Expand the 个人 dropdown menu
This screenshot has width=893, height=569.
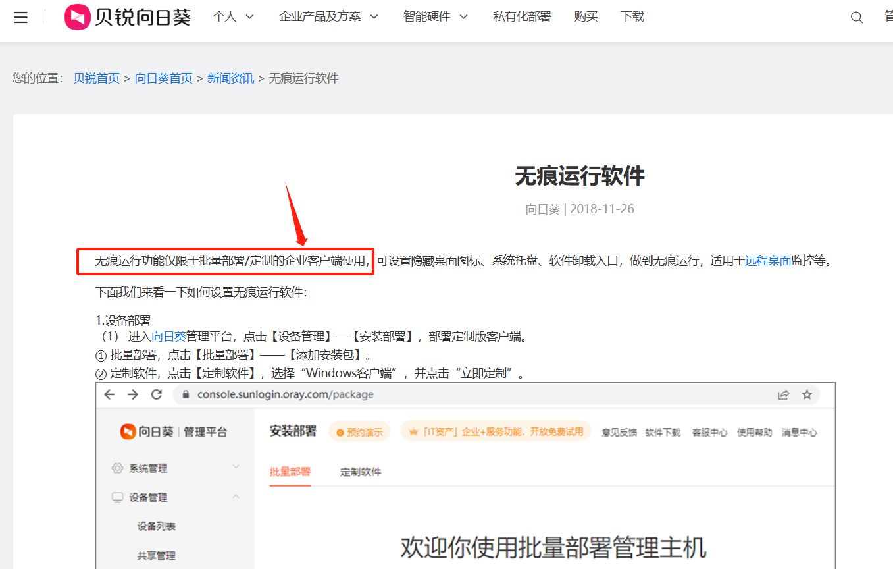pos(233,17)
